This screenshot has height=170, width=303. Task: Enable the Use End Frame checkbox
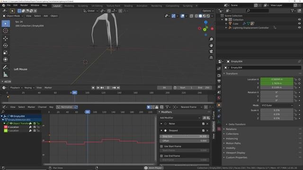[161, 156]
